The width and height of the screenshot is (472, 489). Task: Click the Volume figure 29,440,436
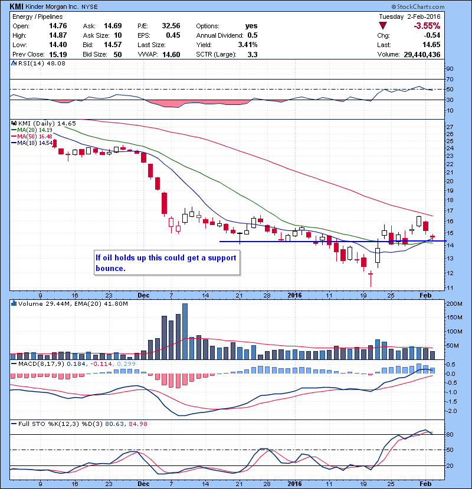pyautogui.click(x=422, y=55)
